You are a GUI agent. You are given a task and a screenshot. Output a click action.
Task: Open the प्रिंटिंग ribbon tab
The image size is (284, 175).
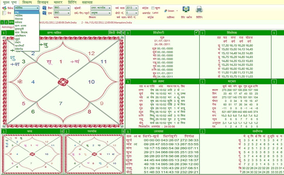[x=72, y=2]
